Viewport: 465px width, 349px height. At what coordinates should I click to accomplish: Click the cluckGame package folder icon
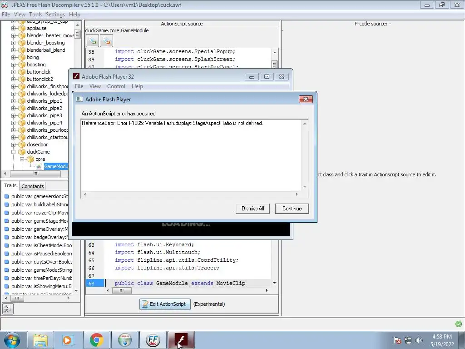pyautogui.click(x=22, y=152)
